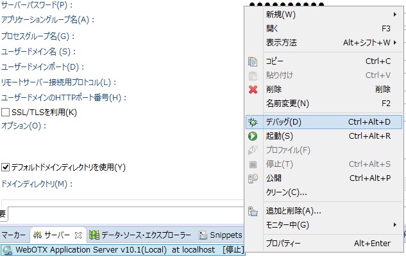Choose クリーン(C)... from the menu

coord(287,192)
